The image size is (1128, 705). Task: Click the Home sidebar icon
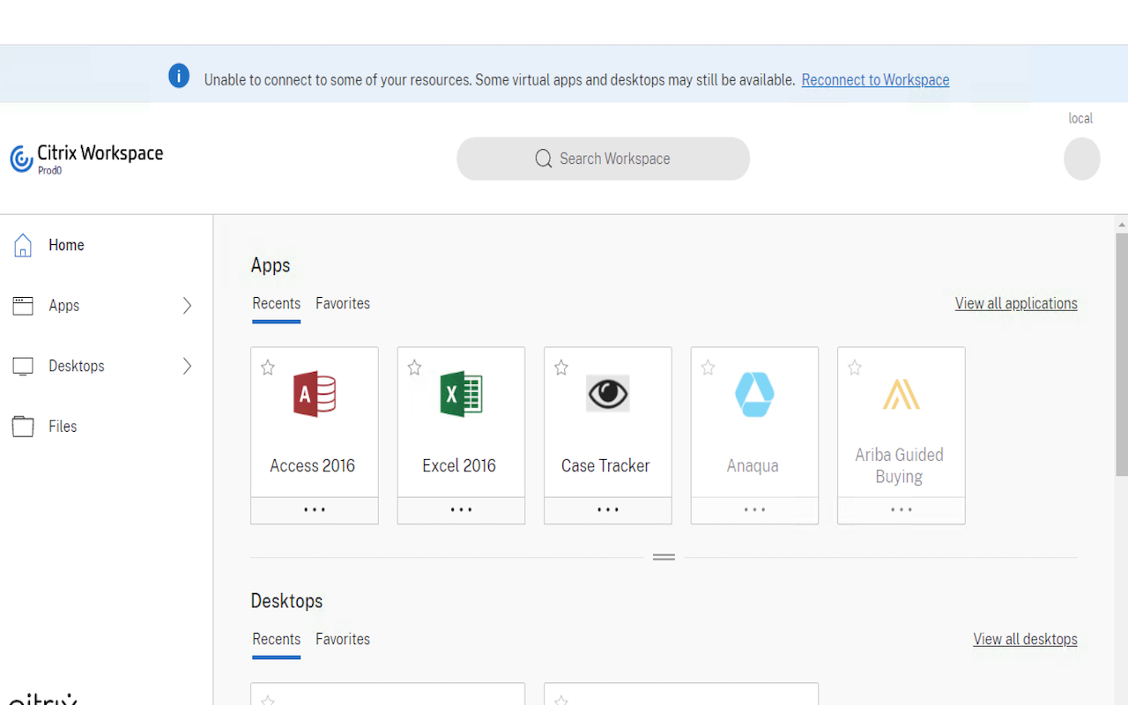[23, 245]
